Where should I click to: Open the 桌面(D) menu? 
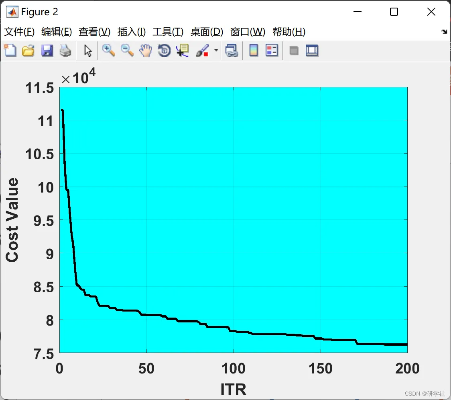coord(207,32)
